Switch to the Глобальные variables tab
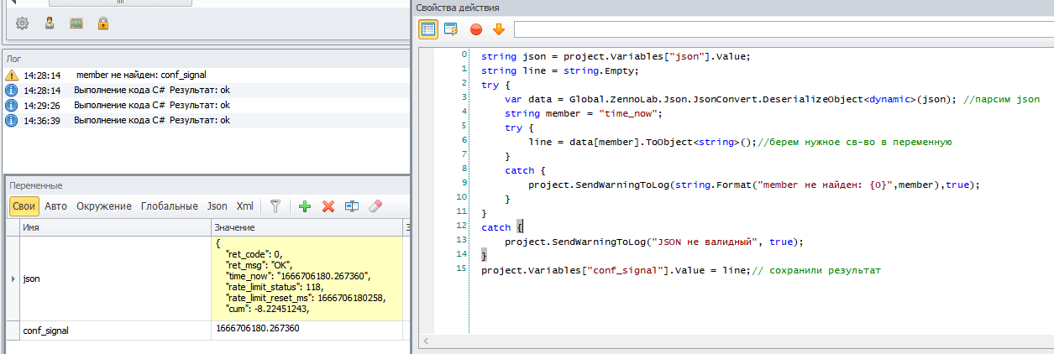Viewport: 1054px width, 354px height. pyautogui.click(x=169, y=206)
